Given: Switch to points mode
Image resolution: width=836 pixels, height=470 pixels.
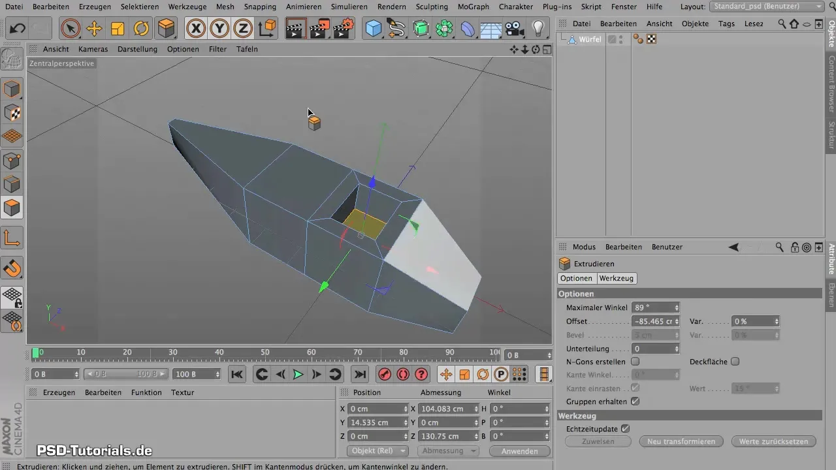Looking at the screenshot, I should pos(12,160).
